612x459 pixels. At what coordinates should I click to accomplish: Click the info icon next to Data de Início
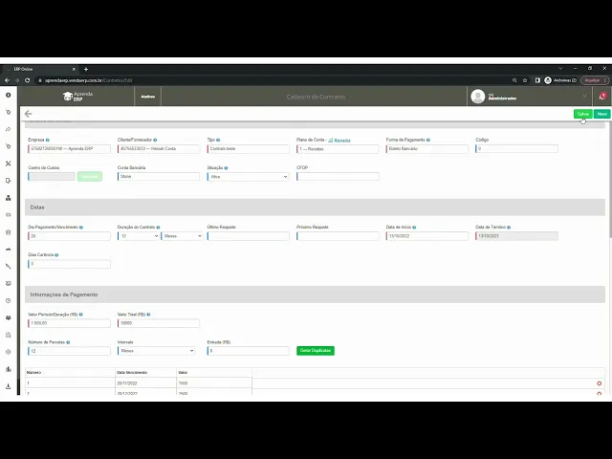coord(414,228)
